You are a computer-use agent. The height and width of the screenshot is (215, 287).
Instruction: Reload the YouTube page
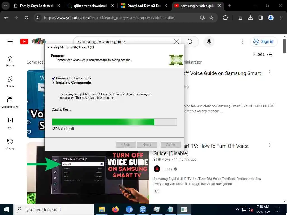point(26,18)
